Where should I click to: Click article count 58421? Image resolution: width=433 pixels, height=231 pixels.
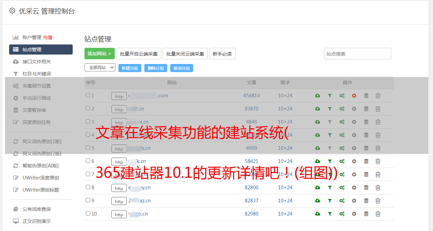252,161
